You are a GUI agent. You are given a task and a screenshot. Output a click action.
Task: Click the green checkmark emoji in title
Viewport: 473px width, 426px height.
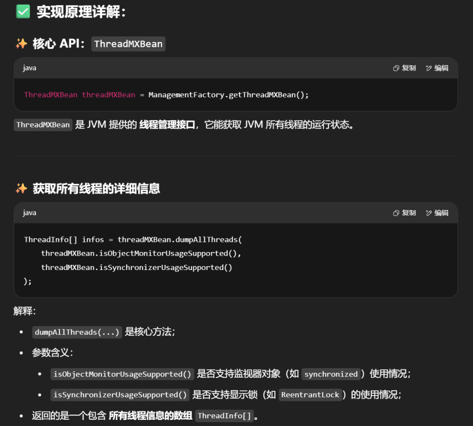click(23, 12)
